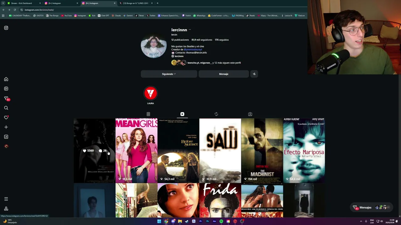Open The Machinist reel
The height and width of the screenshot is (225, 401).
click(x=262, y=150)
